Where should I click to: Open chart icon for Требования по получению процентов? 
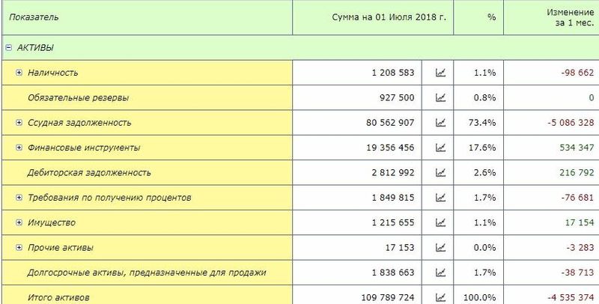(440, 198)
